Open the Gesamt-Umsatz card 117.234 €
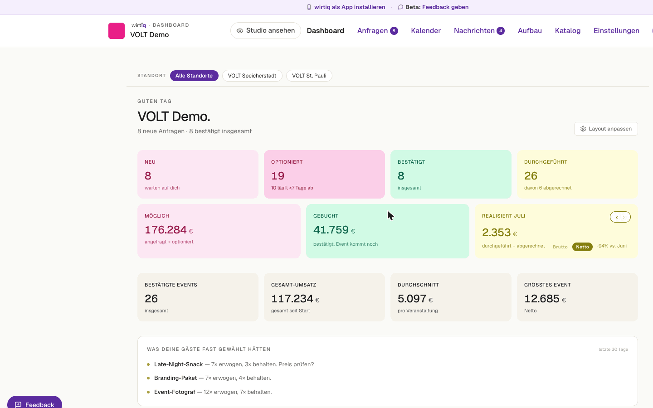The height and width of the screenshot is (408, 653). pyautogui.click(x=324, y=297)
